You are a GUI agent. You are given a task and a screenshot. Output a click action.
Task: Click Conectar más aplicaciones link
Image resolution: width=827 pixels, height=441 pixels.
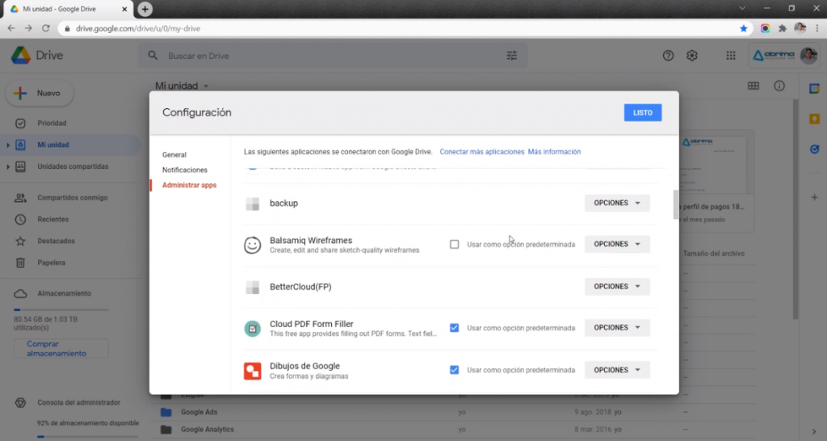point(482,152)
